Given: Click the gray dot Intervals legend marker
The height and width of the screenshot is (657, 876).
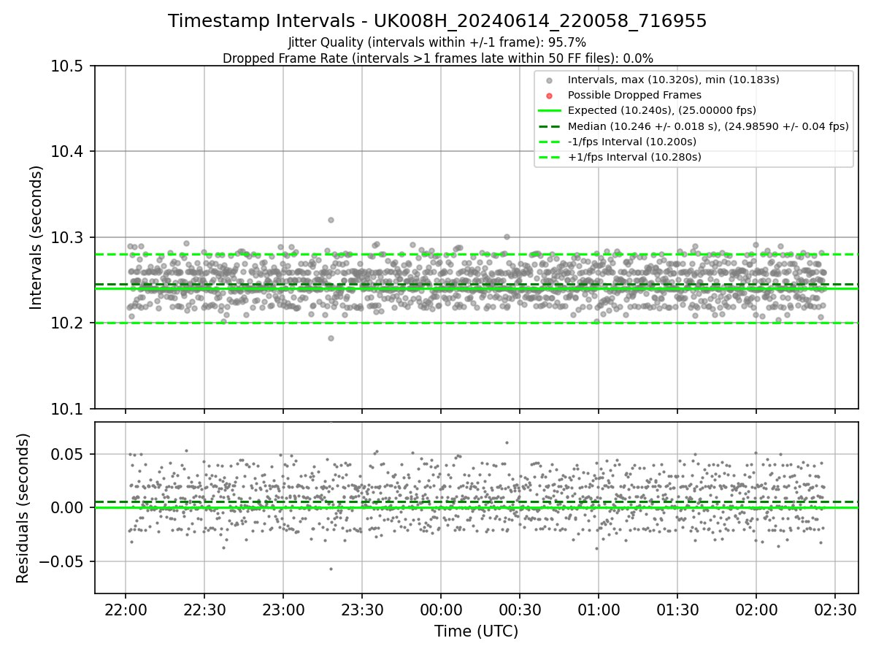Looking at the screenshot, I should click(x=550, y=80).
